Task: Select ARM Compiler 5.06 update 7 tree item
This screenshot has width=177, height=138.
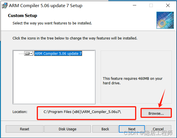Action: coord(58,54)
